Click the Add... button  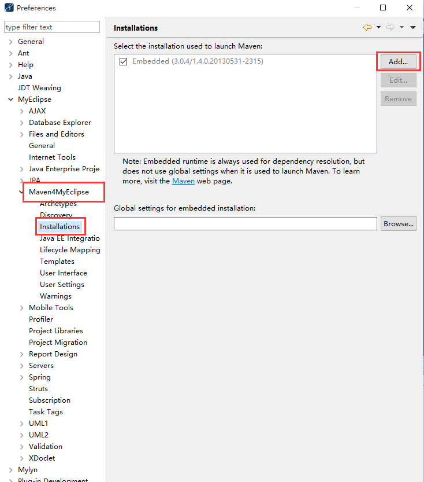coord(398,61)
